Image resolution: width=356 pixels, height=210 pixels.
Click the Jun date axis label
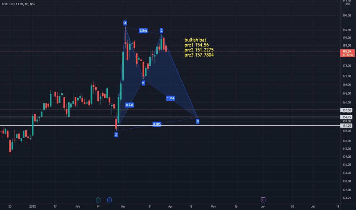[263, 206]
